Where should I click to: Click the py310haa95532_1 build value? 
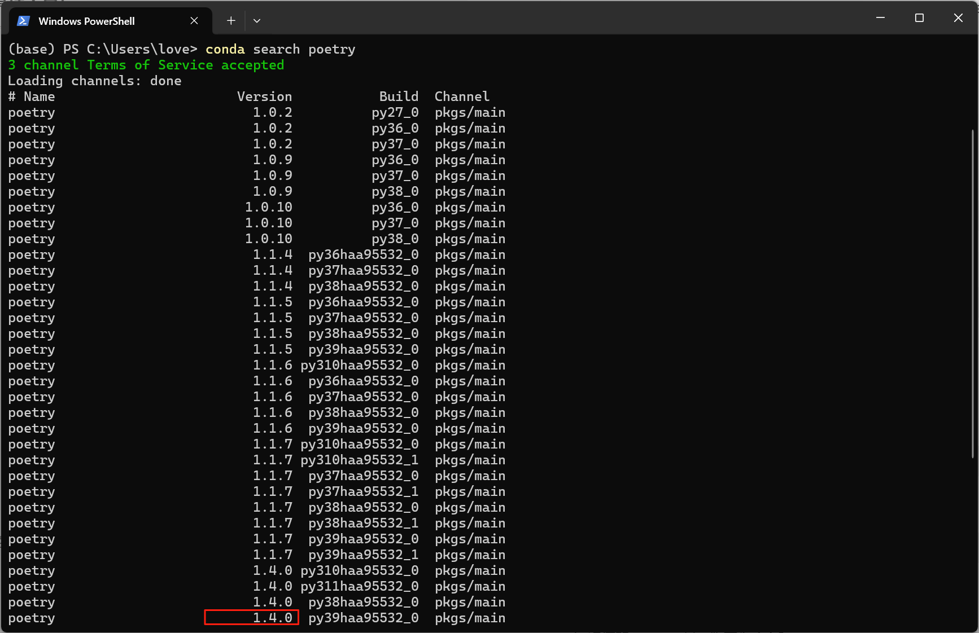click(360, 460)
